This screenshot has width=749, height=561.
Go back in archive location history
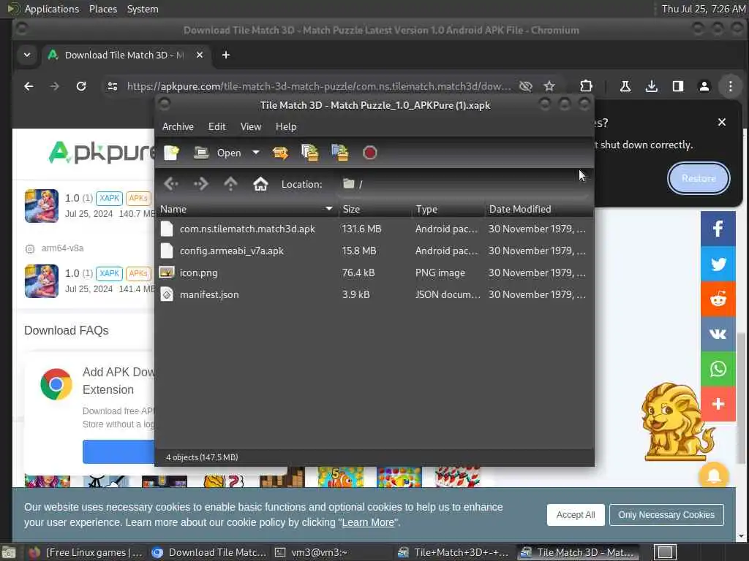[171, 183]
